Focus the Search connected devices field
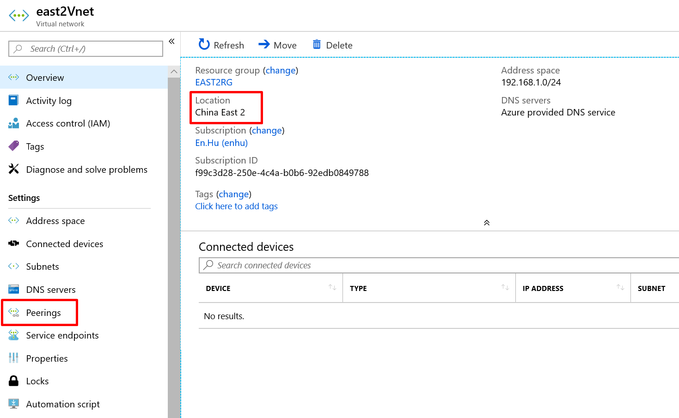This screenshot has height=418, width=679. coord(439,265)
